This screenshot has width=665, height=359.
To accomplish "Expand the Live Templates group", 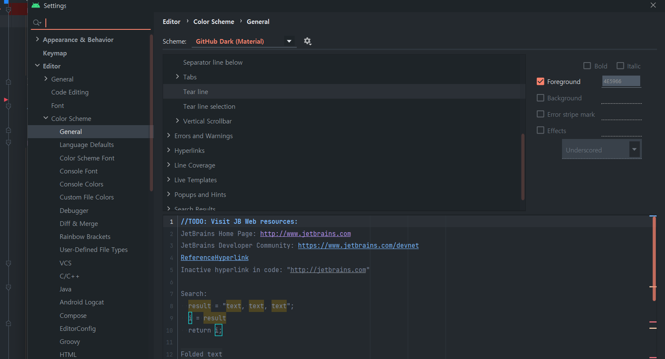I will (169, 179).
